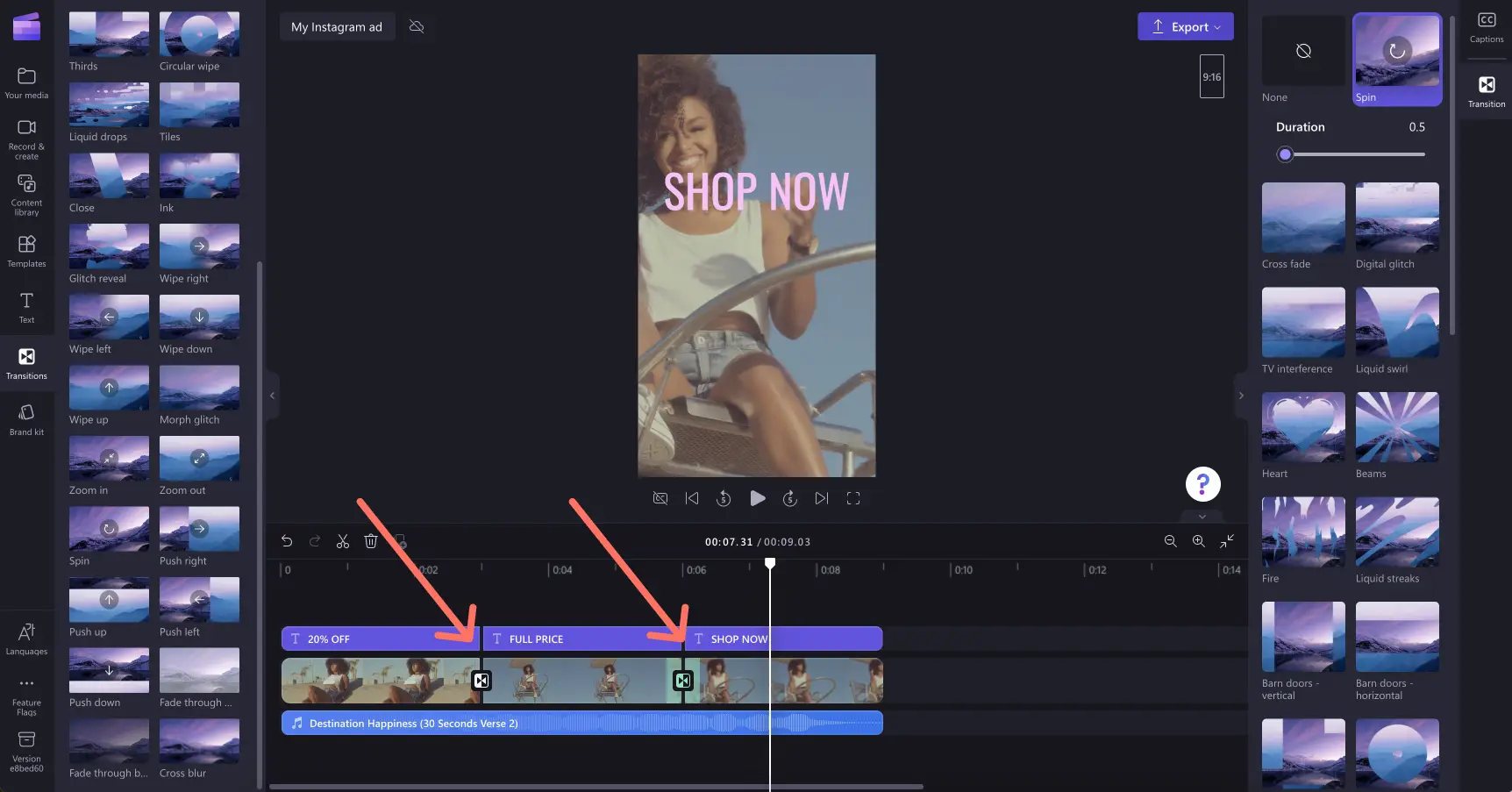The image size is (1512, 792).
Task: Select the Transitions sidebar tab
Action: pos(26,363)
